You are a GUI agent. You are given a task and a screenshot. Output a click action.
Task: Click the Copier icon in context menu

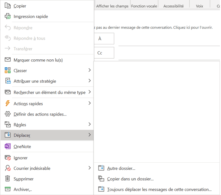8,6
